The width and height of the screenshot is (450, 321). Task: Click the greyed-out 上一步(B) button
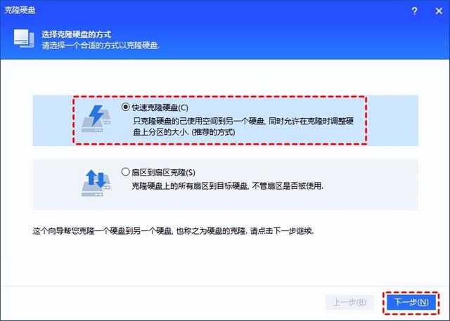(x=349, y=302)
